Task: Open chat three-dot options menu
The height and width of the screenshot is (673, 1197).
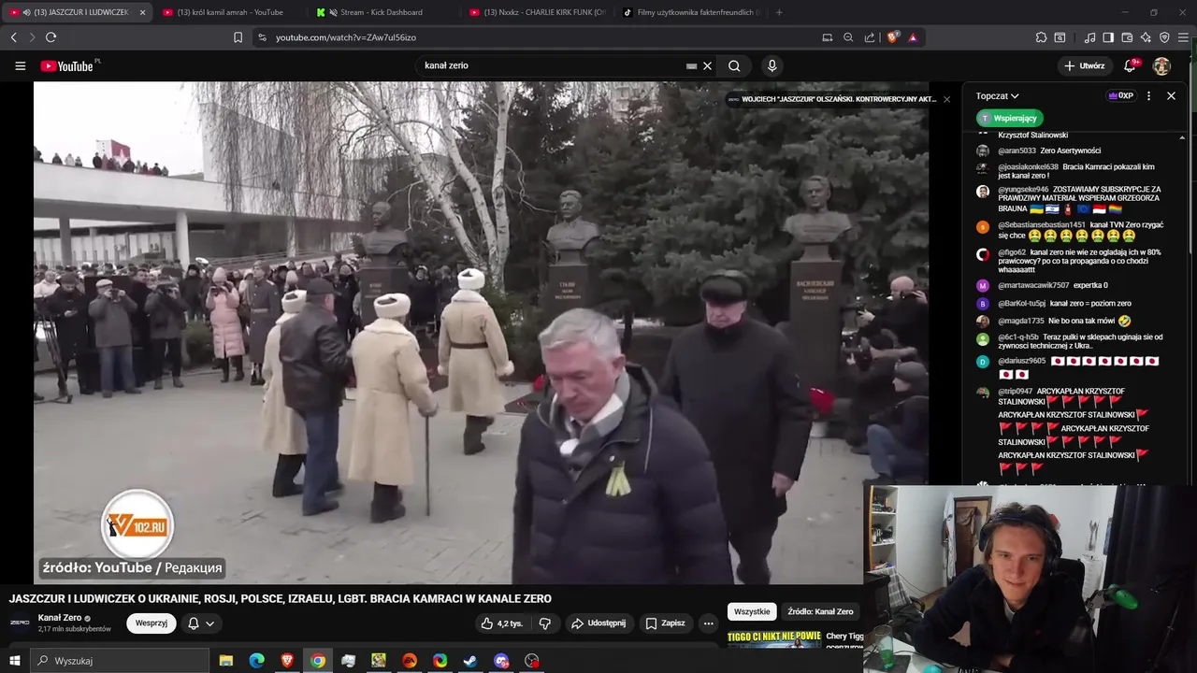Action: [x=1148, y=95]
